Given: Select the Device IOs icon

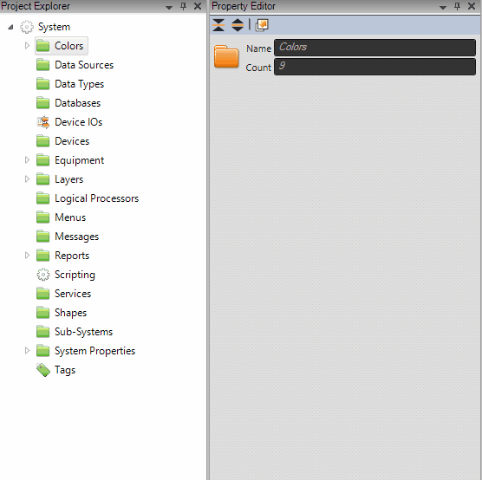Looking at the screenshot, I should click(x=43, y=122).
